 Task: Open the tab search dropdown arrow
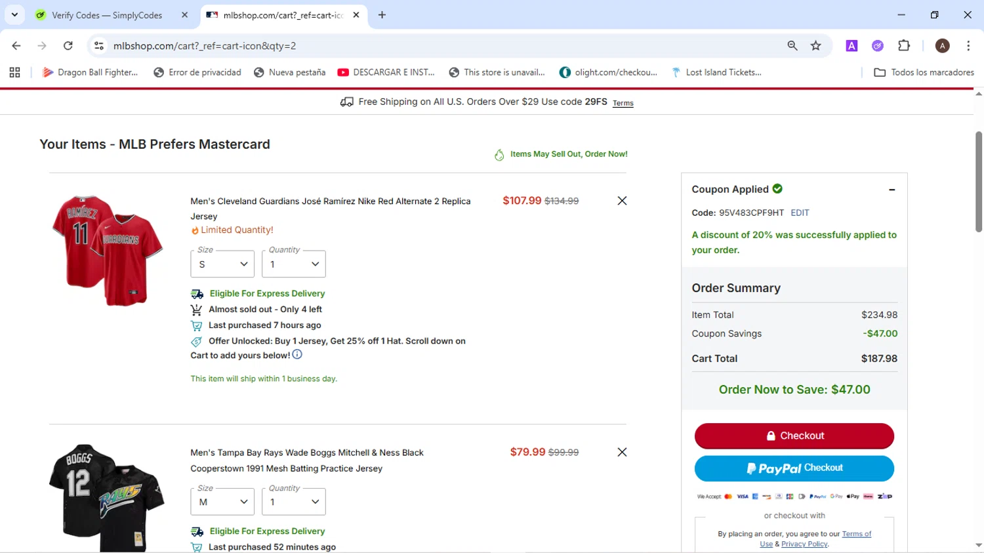pyautogui.click(x=14, y=15)
